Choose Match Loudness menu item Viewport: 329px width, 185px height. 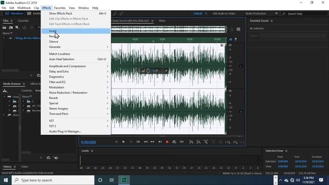[x=76, y=53]
